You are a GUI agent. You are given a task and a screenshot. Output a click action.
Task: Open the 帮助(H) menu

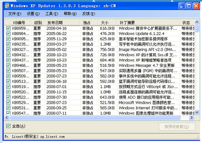[70, 14]
